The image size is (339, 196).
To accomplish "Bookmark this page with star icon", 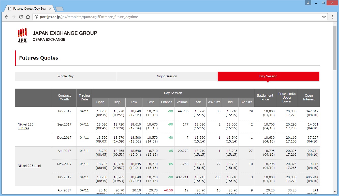I will [x=324, y=17].
